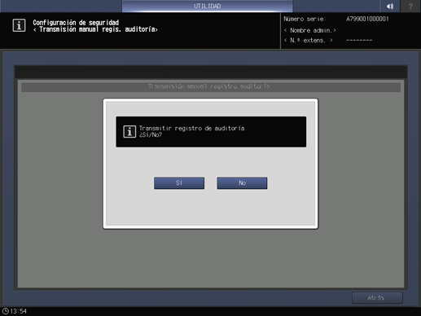Select the serial number A799001000001
Screen dimensions: 421x316
tap(367, 19)
